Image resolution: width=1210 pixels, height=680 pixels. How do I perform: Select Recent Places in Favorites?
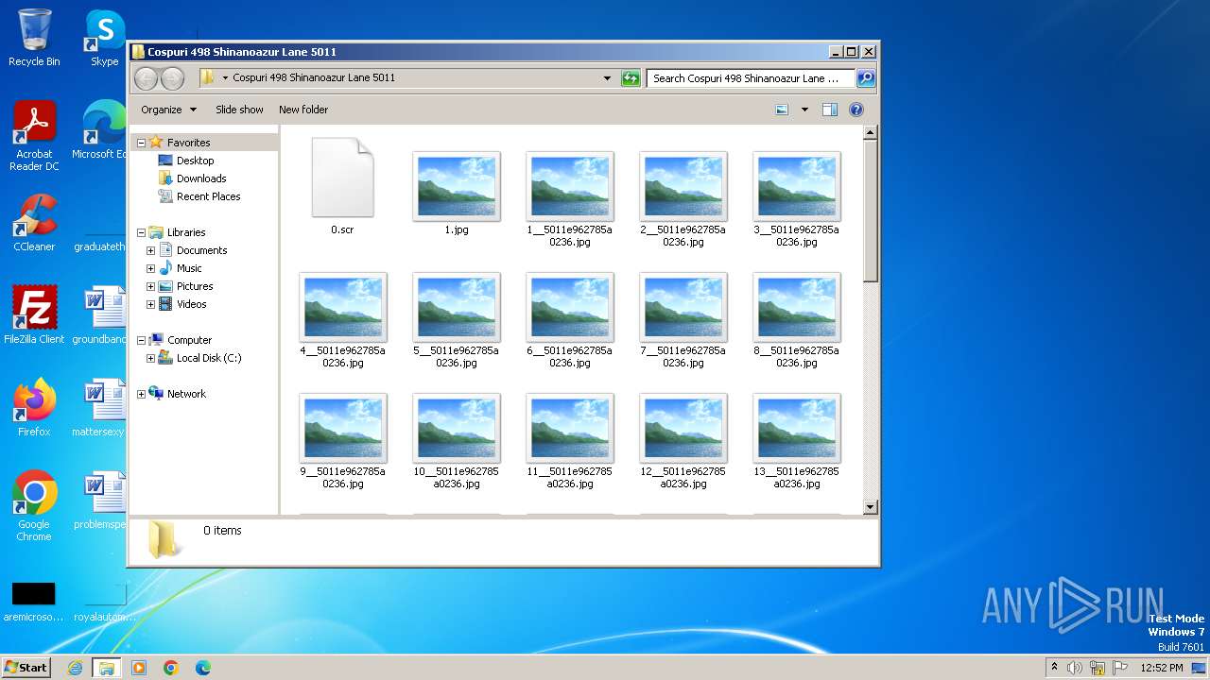(x=208, y=196)
